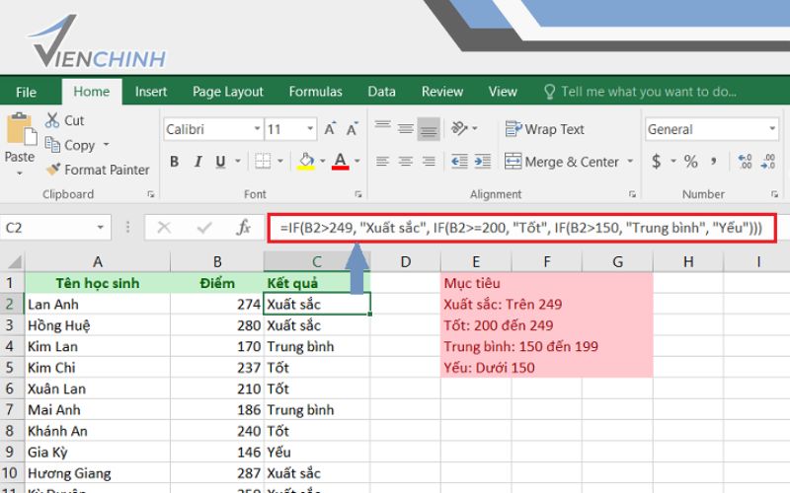This screenshot has width=790, height=493.
Task: Cancel formula entry with X icon
Action: (x=164, y=228)
